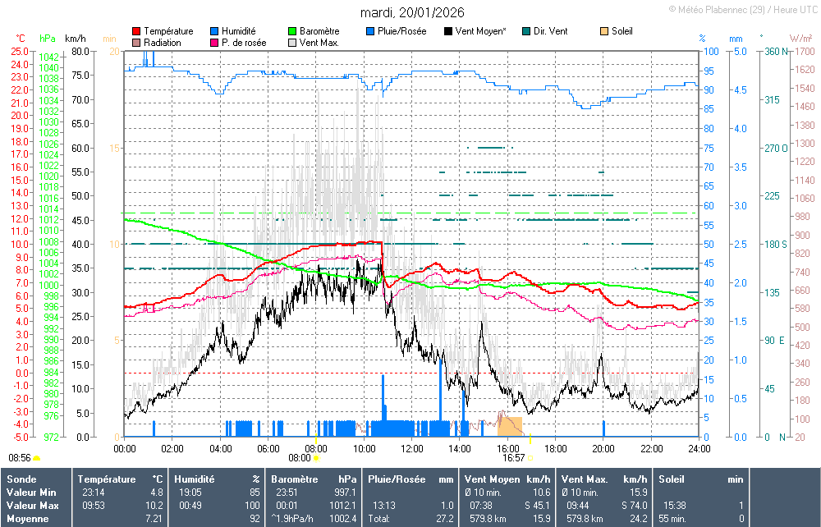Click the red Température legend swatch
This screenshot has height=527, width=821.
[136, 31]
